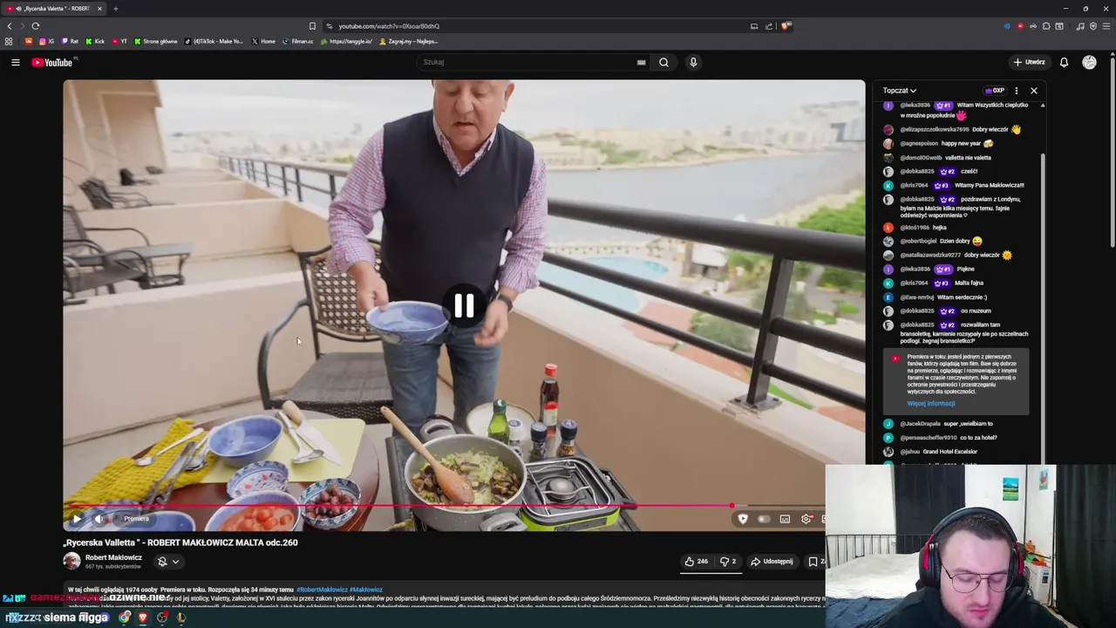Click the progress bar scrubber handle
This screenshot has width=1116, height=628.
tap(732, 506)
